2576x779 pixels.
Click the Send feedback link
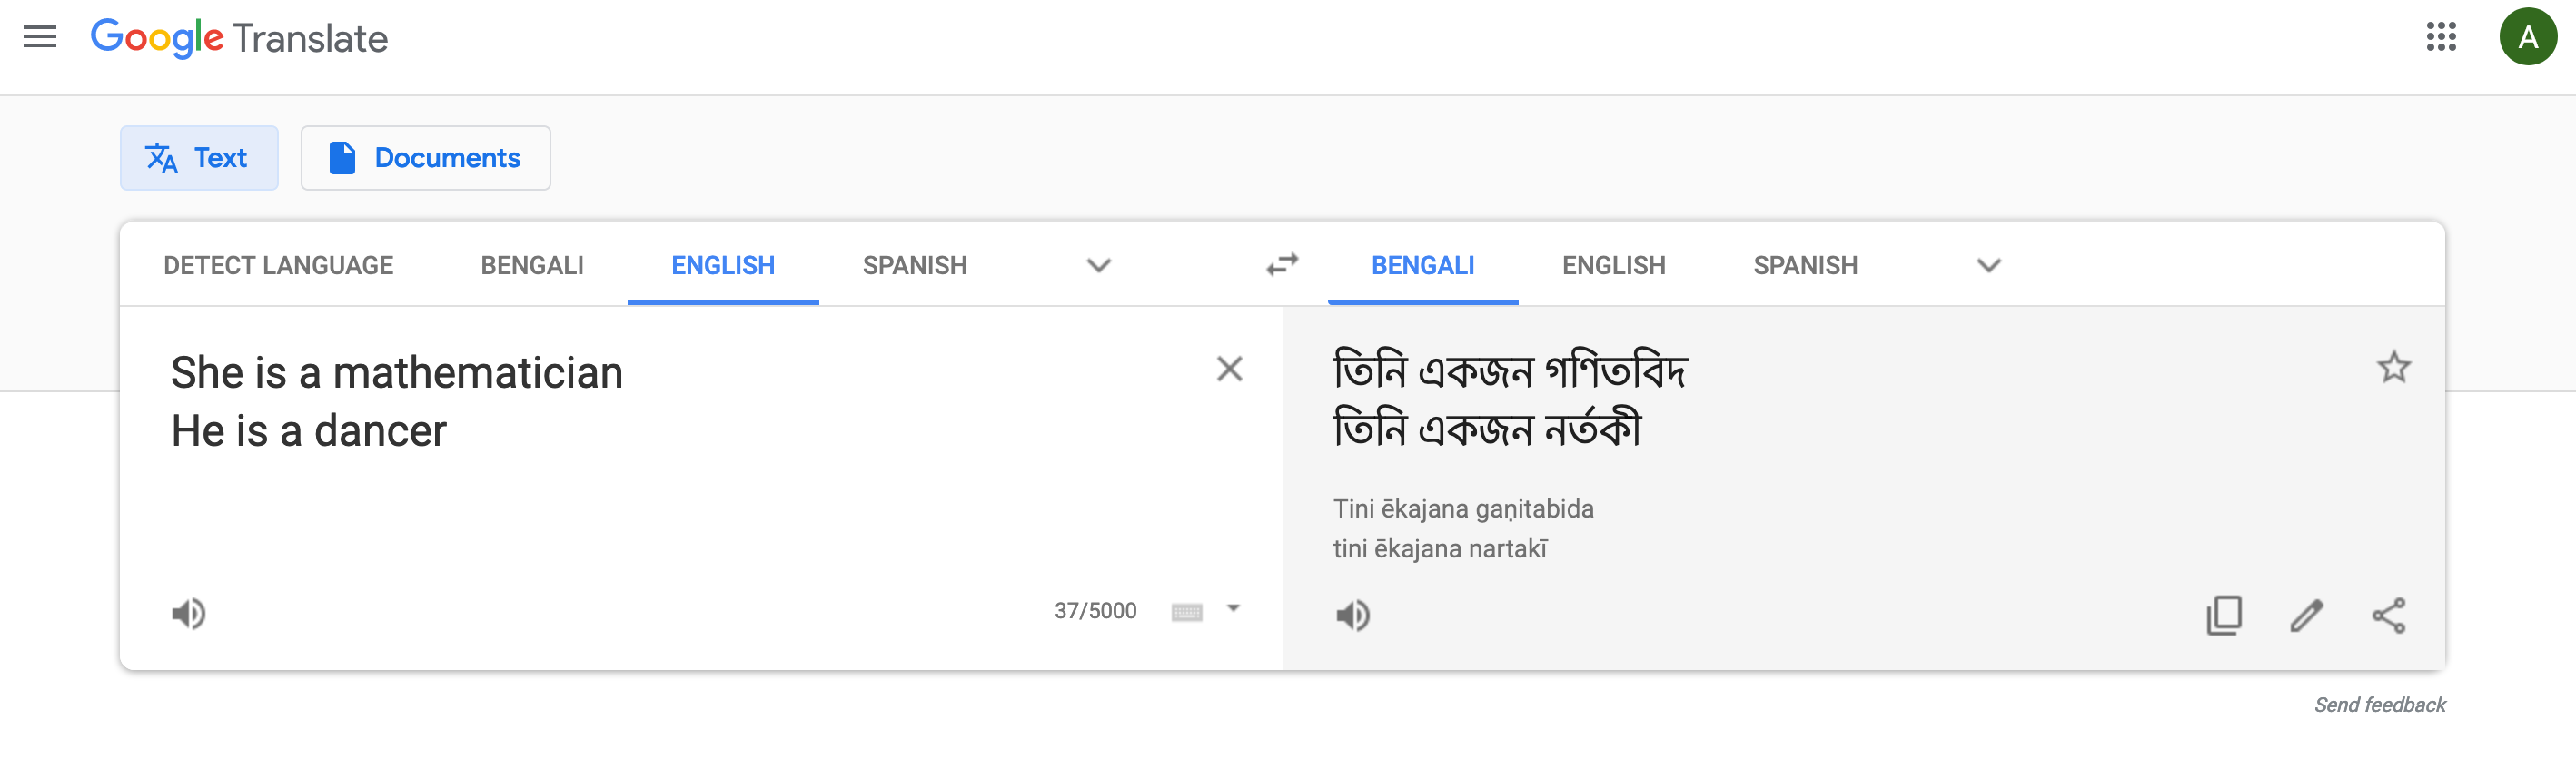(x=2379, y=705)
